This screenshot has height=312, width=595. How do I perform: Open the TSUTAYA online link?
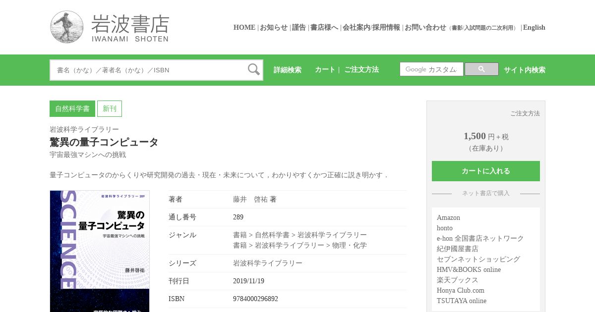pyautogui.click(x=462, y=301)
